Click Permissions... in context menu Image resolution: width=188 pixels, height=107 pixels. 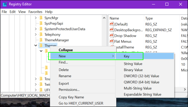pos(69,90)
